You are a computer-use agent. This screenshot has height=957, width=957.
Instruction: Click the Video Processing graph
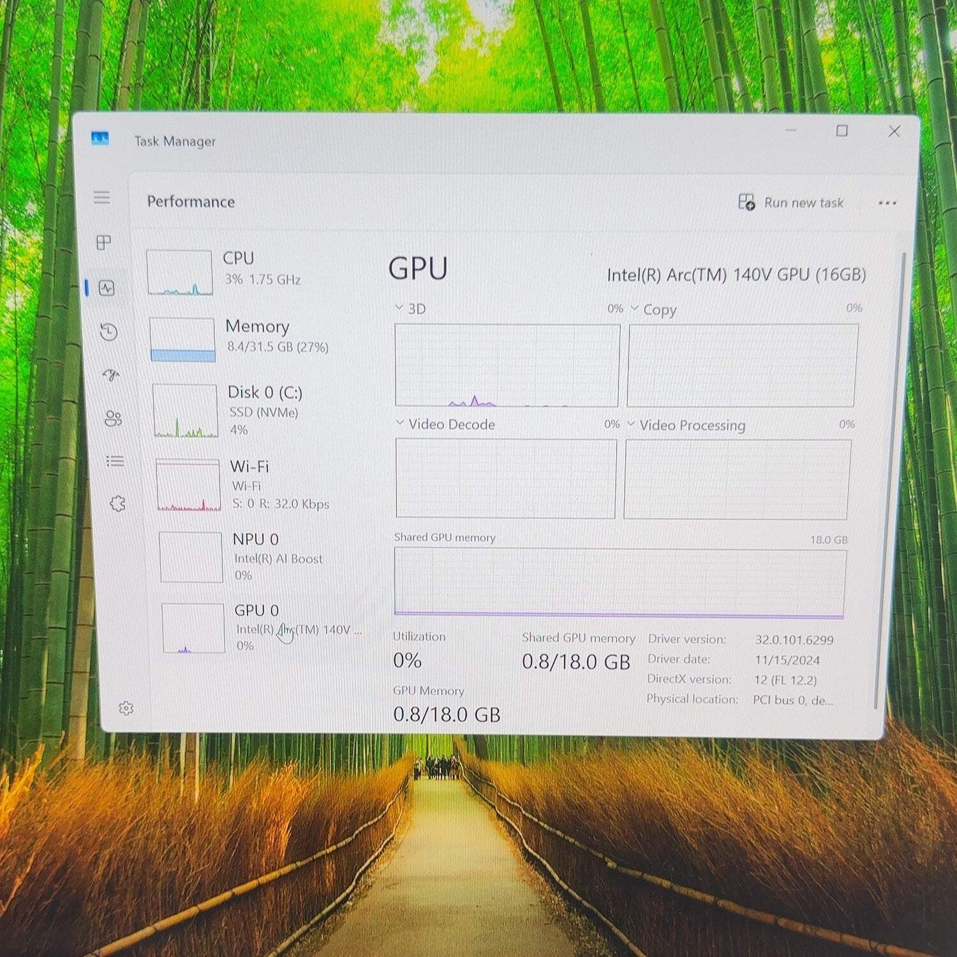coord(737,479)
